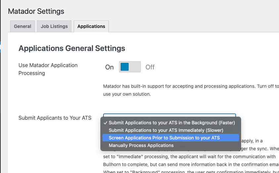Click the Use Matador Application Processing label
Screen dimensions: 279x173
point(48,69)
